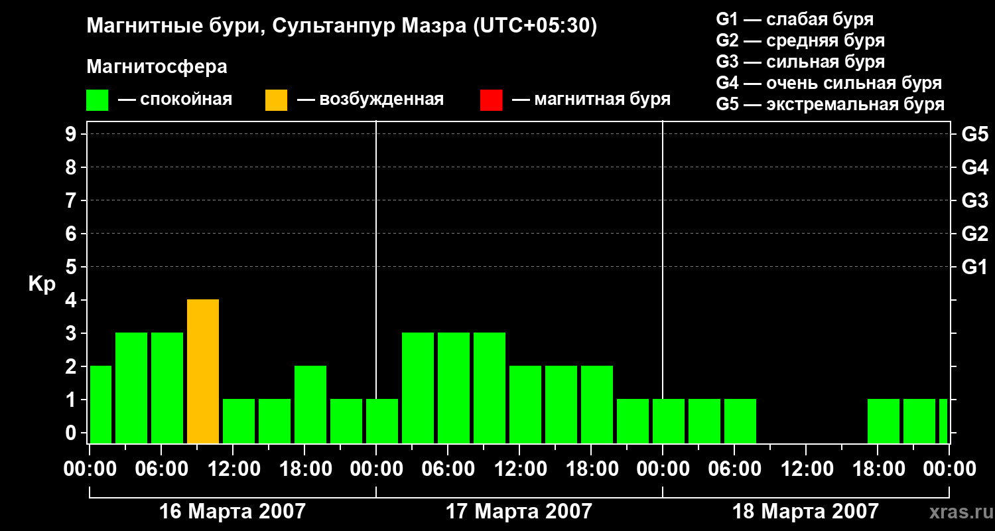Select the "16 Марта 2007" date label
The image size is (995, 531).
233,512
